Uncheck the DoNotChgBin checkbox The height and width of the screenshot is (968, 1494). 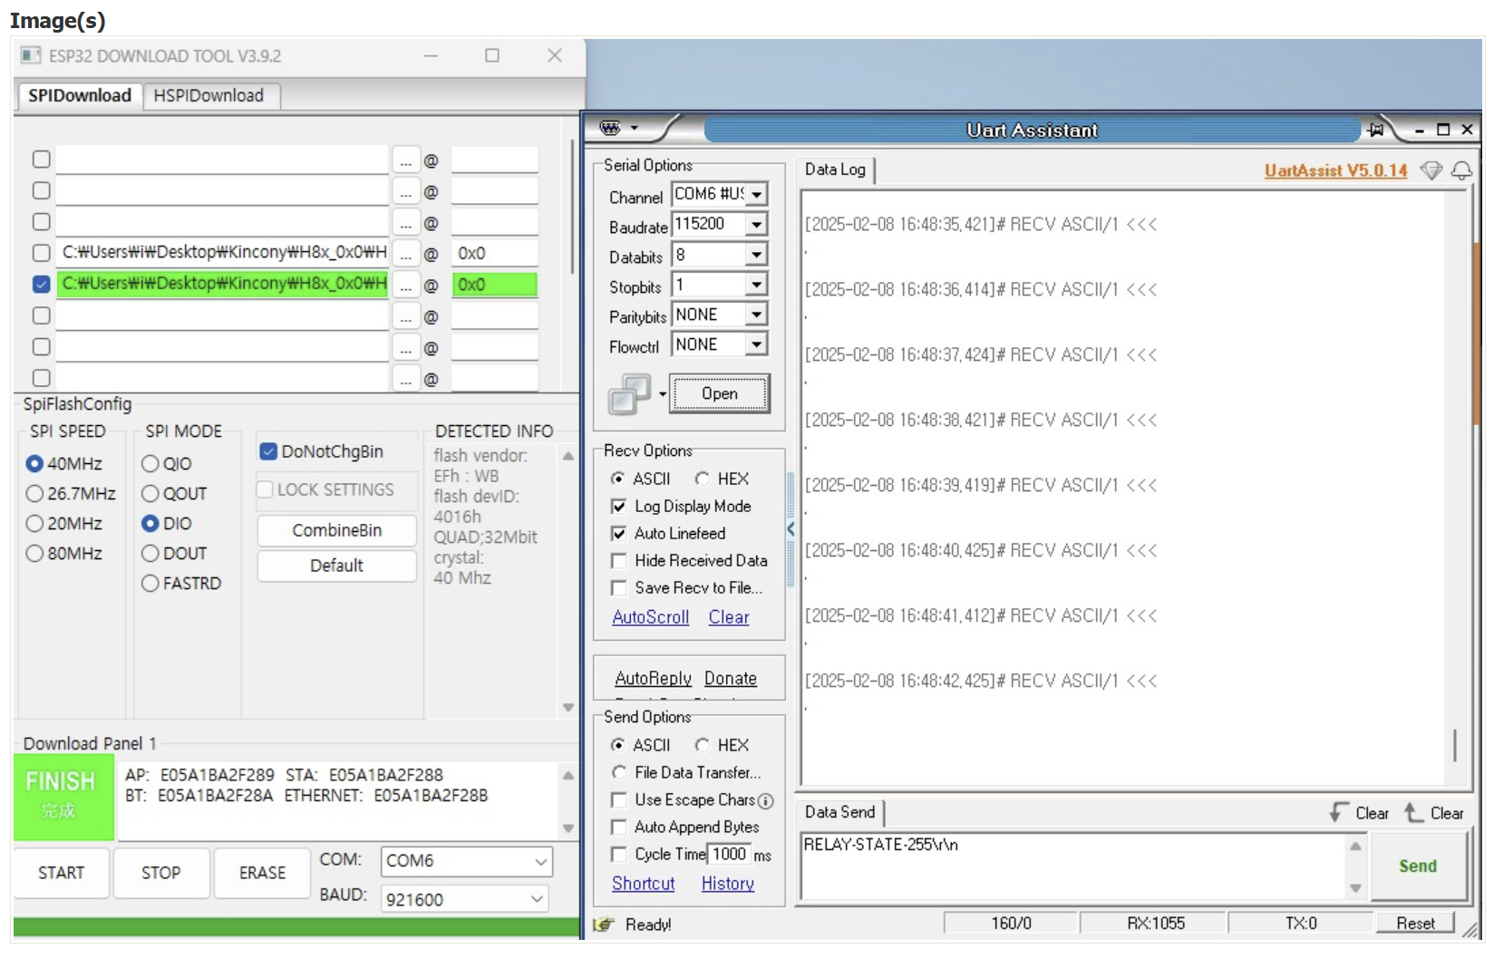click(x=268, y=451)
